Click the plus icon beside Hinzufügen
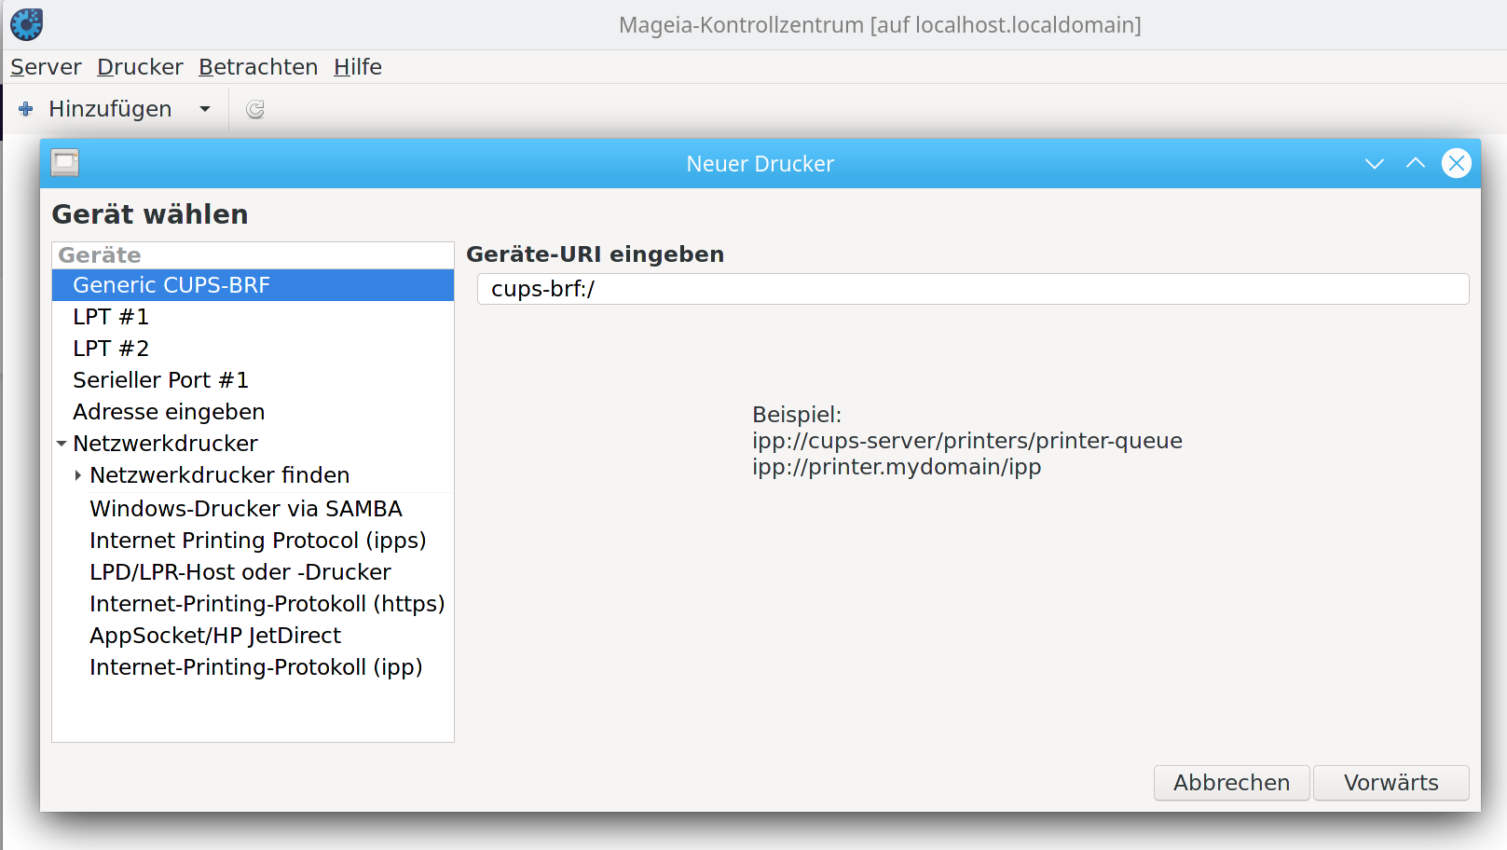The image size is (1507, 850). (x=26, y=109)
